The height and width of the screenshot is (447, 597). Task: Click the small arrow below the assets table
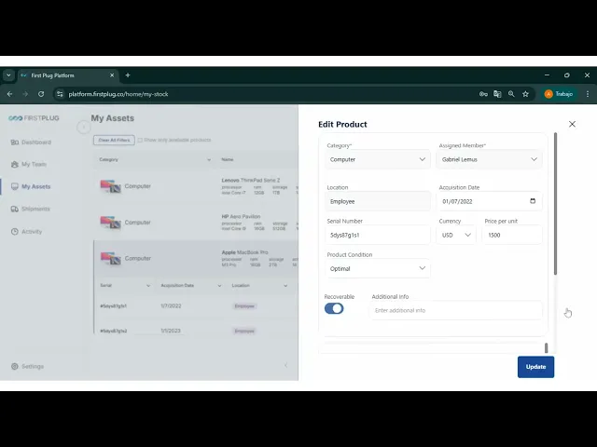tap(285, 365)
